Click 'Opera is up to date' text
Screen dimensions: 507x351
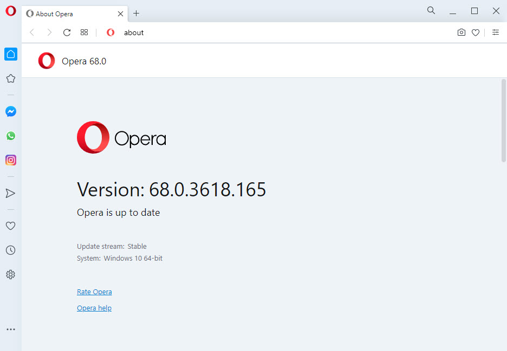(x=118, y=213)
